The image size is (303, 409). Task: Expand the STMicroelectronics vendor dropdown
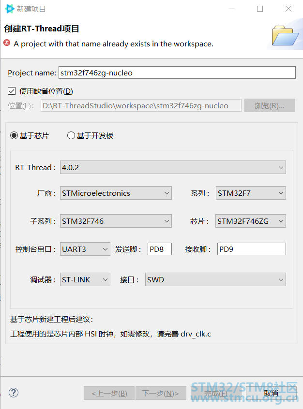(116, 193)
